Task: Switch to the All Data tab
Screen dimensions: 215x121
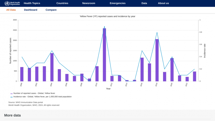Action: tap(11, 10)
